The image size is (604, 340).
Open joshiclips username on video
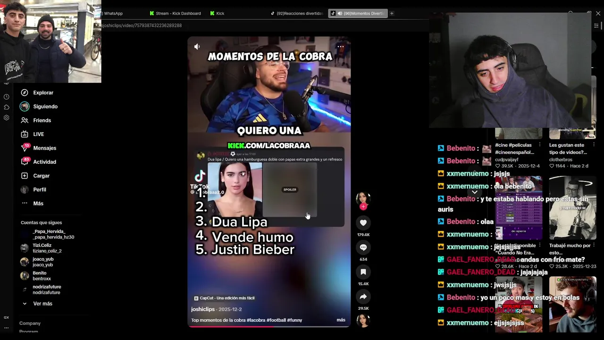click(x=203, y=309)
